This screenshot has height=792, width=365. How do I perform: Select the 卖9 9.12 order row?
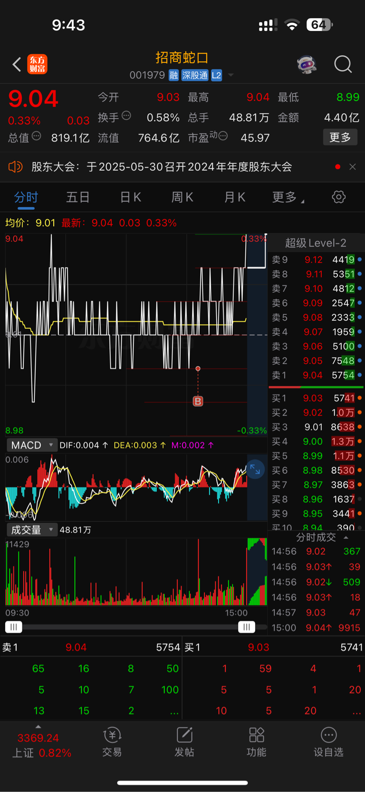[x=317, y=260]
